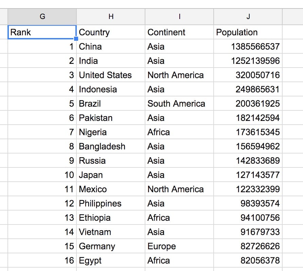Click population value 182142594
This screenshot has height=271, width=303.
click(x=248, y=118)
